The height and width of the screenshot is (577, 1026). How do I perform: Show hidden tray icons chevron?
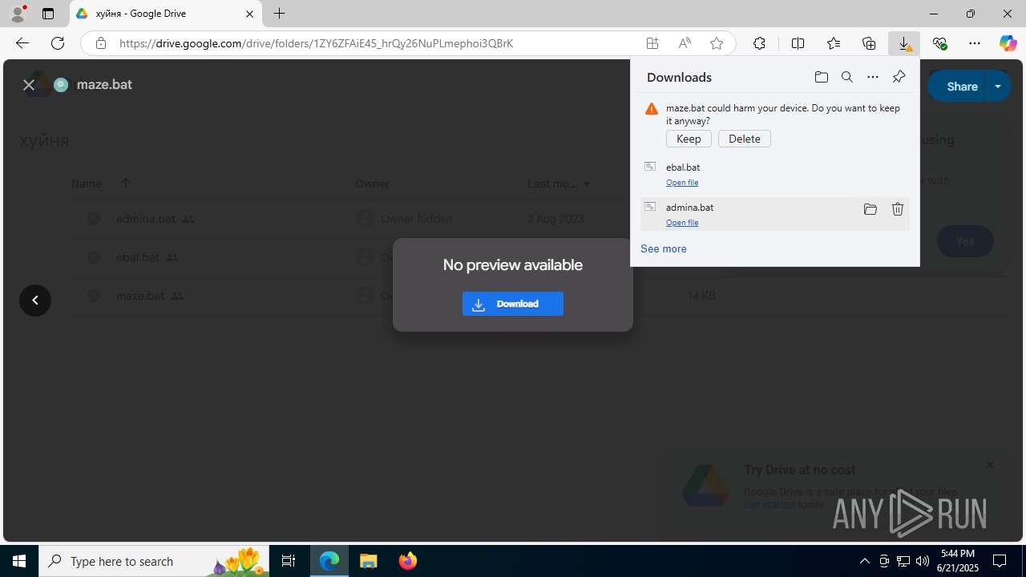pos(865,561)
